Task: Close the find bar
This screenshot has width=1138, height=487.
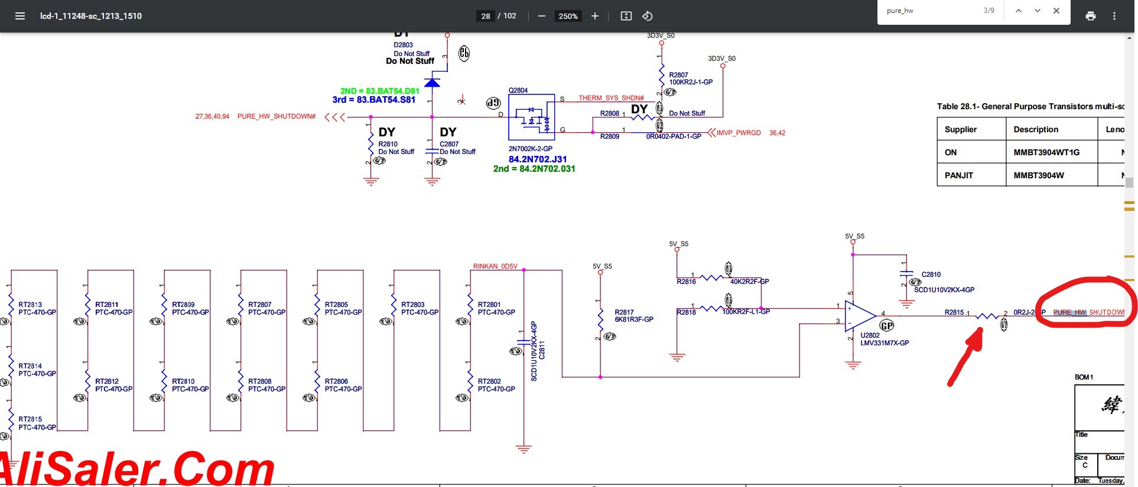Action: click(1056, 11)
